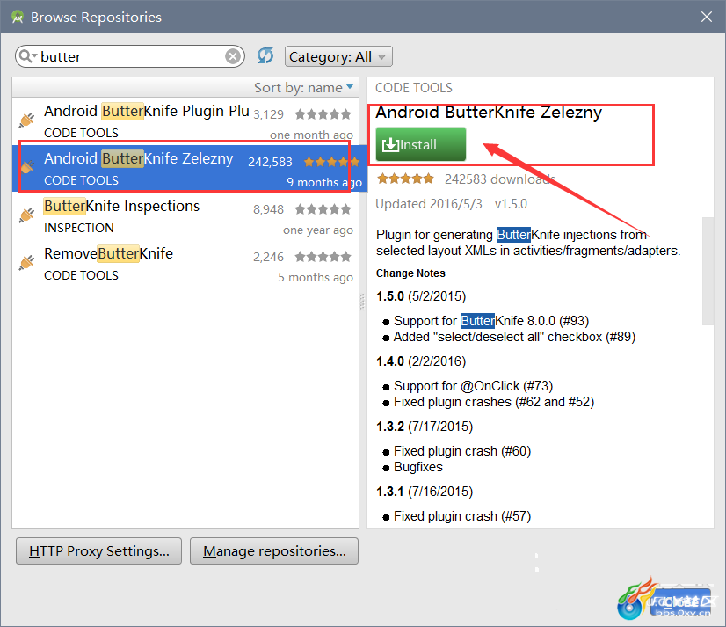This screenshot has height=627, width=726.
Task: Click the rating stars of RemoveButterKnife
Action: [323, 256]
